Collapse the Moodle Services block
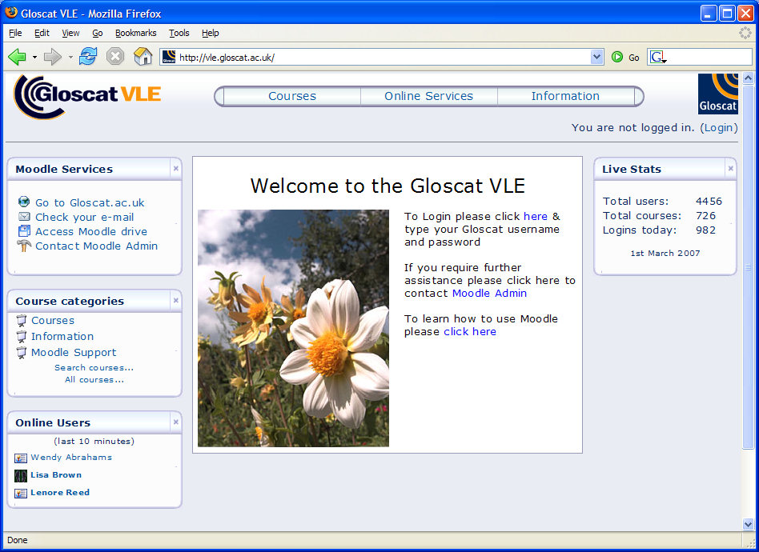This screenshot has width=759, height=552. click(x=175, y=168)
